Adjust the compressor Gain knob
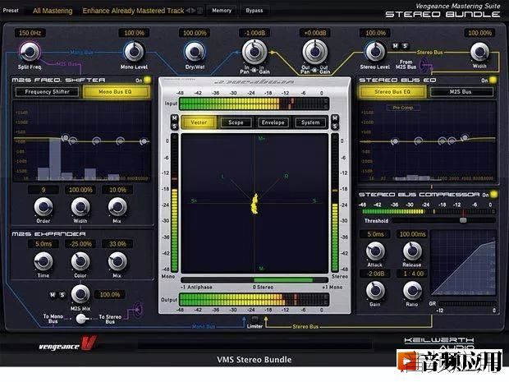Viewport: 509px width, 382px height. point(375,290)
